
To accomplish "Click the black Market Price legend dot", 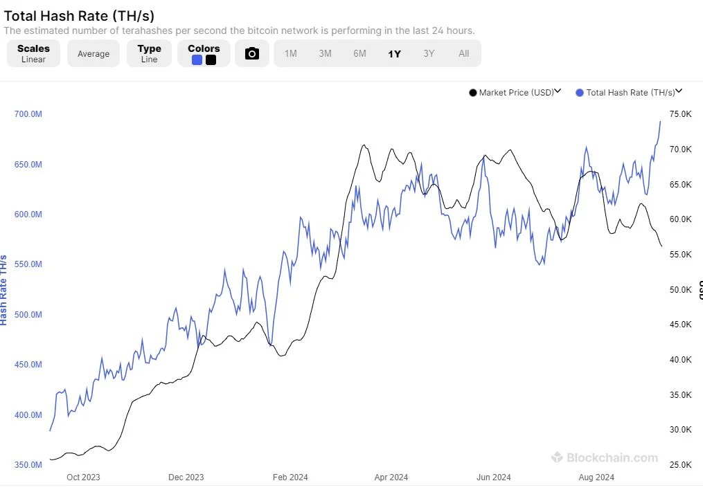I will [x=472, y=93].
